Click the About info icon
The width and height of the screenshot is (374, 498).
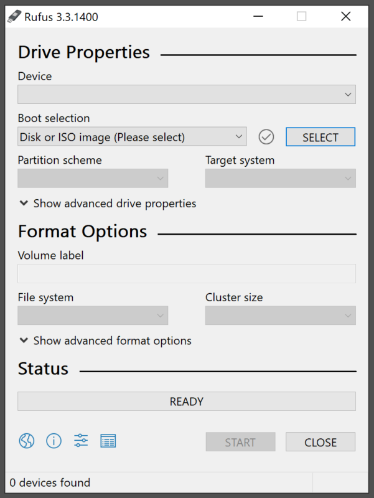[54, 441]
